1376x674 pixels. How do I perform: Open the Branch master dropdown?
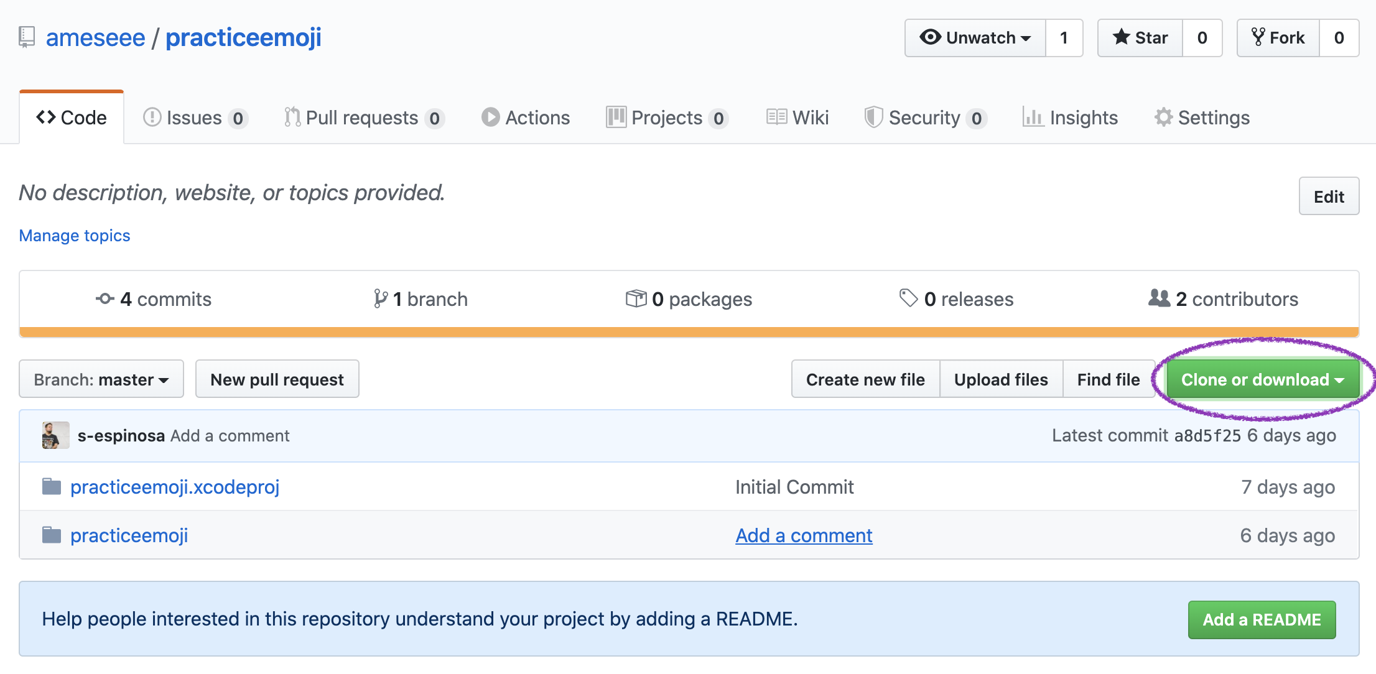point(100,379)
